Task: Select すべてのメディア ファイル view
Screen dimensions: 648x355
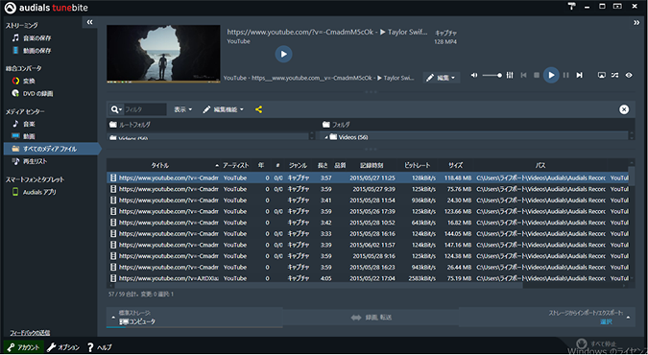Action: (x=52, y=149)
